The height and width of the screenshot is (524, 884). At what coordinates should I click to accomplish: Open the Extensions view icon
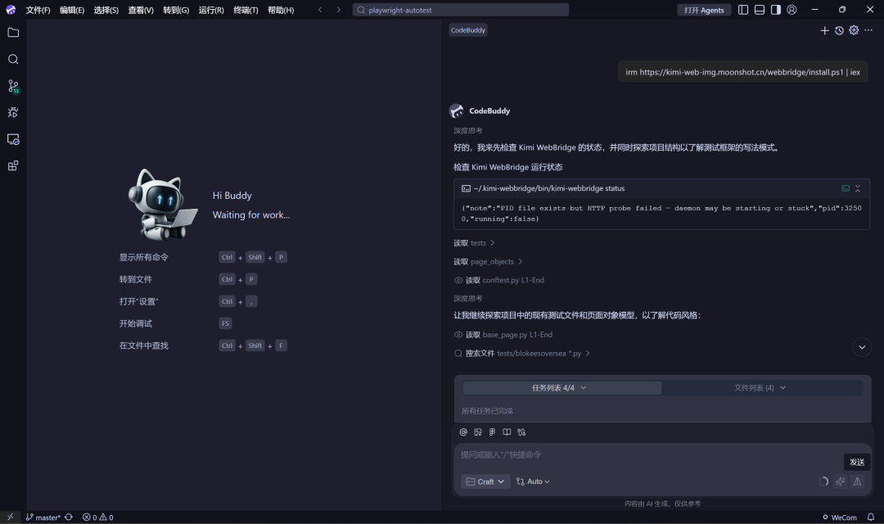point(13,166)
